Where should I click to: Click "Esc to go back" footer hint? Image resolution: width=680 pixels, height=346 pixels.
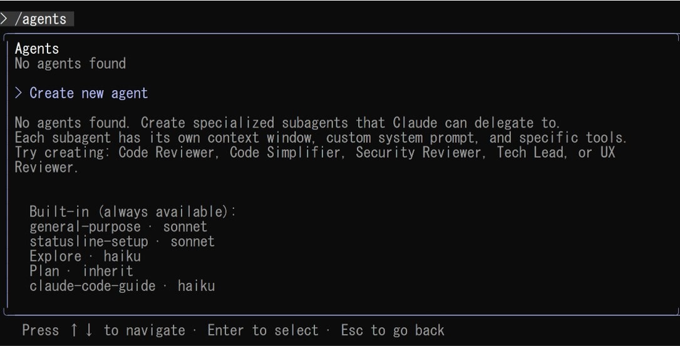[x=393, y=330]
